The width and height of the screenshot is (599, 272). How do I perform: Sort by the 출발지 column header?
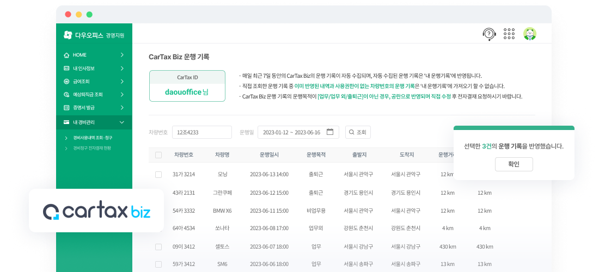359,155
